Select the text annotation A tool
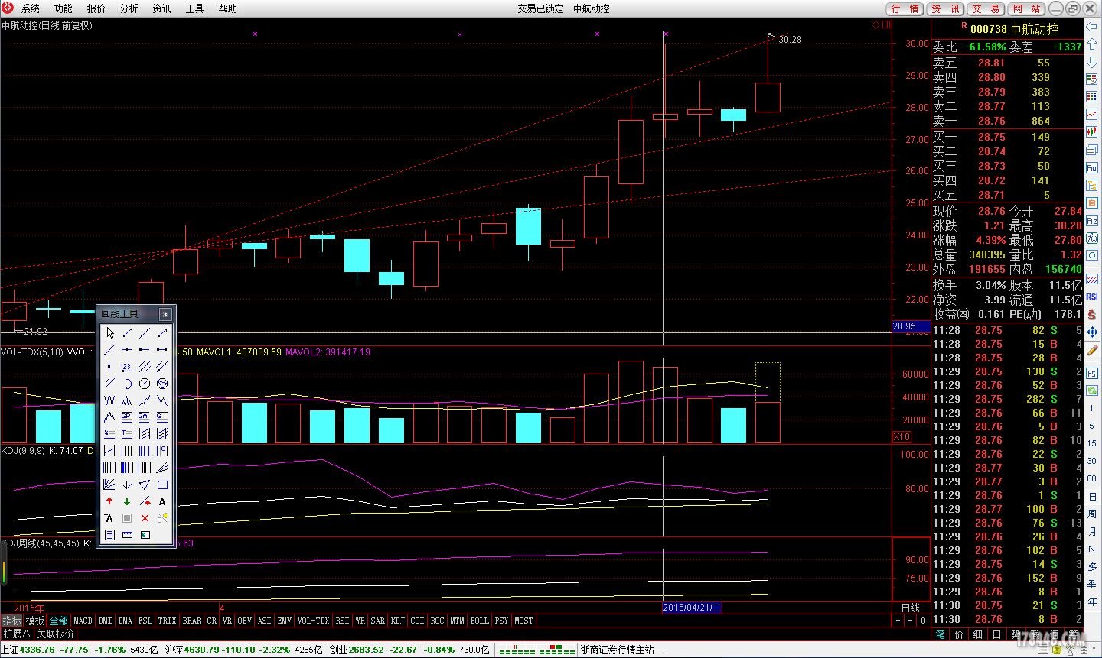1102x658 pixels. point(162,501)
